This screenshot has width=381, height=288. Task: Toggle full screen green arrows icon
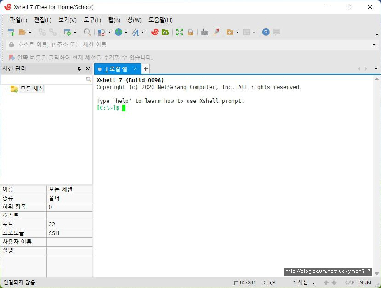click(180, 32)
